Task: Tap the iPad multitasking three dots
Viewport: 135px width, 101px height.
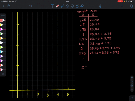Action: 67,1
